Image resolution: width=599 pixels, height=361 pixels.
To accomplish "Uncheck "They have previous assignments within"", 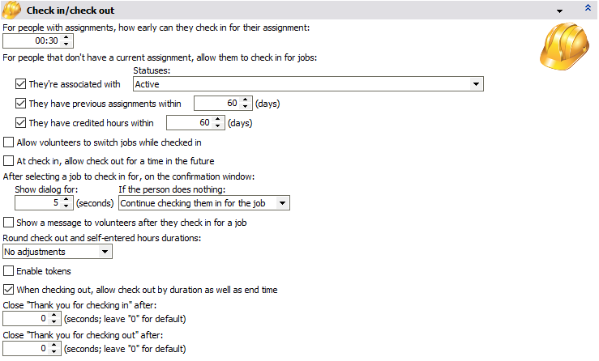I will (x=21, y=104).
